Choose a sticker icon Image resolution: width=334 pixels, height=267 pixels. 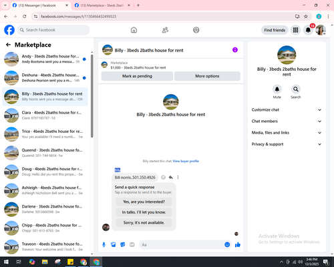click(123, 245)
